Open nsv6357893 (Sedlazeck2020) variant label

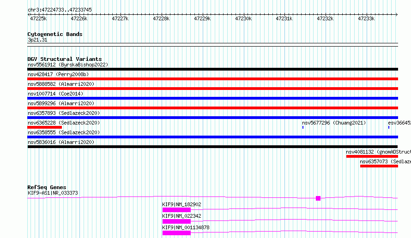tap(64, 113)
